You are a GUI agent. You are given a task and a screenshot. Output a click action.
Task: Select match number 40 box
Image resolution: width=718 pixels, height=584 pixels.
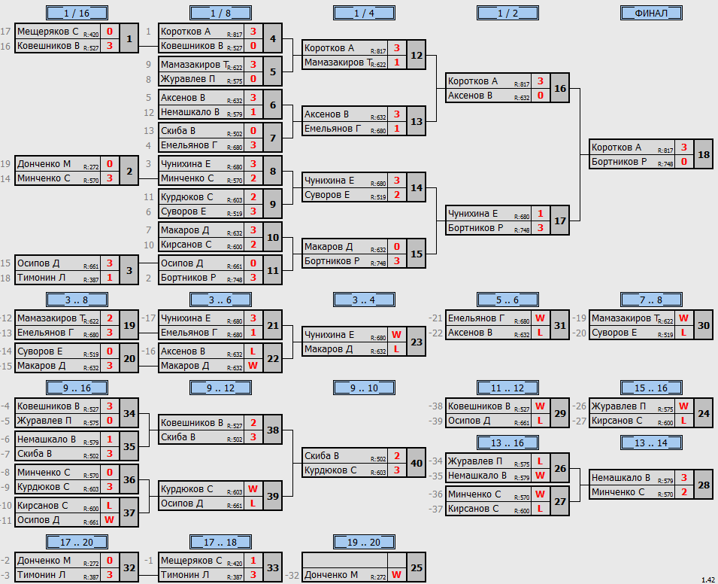pos(417,463)
